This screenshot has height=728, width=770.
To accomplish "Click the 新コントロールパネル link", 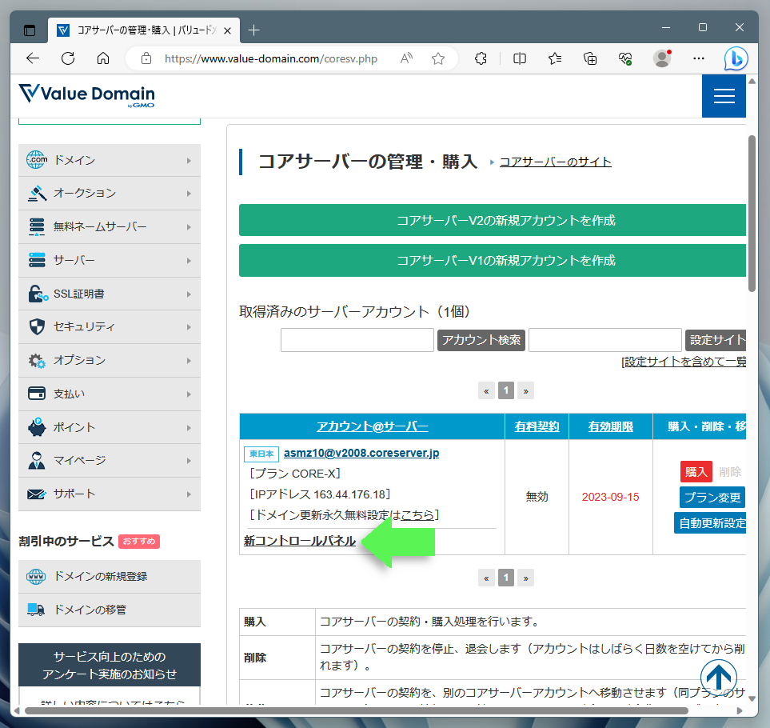I will 300,542.
